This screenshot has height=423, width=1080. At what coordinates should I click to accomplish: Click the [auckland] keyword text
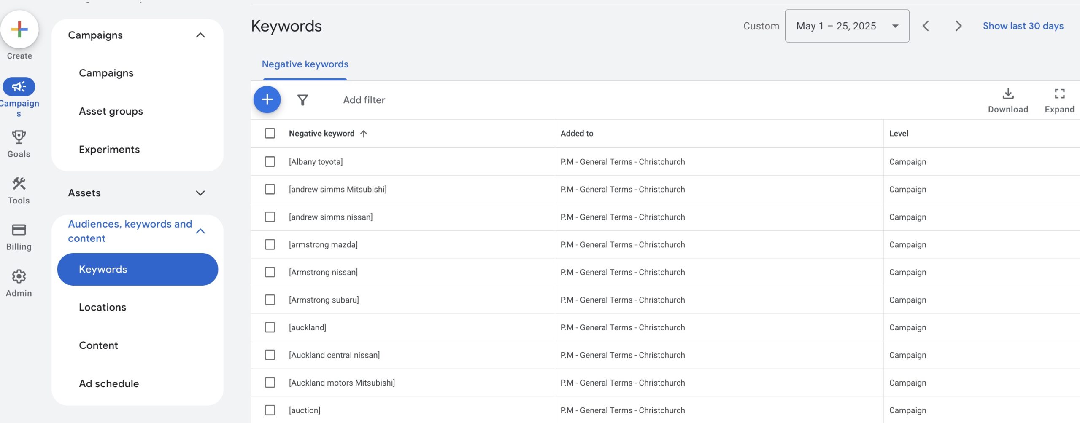click(x=308, y=327)
